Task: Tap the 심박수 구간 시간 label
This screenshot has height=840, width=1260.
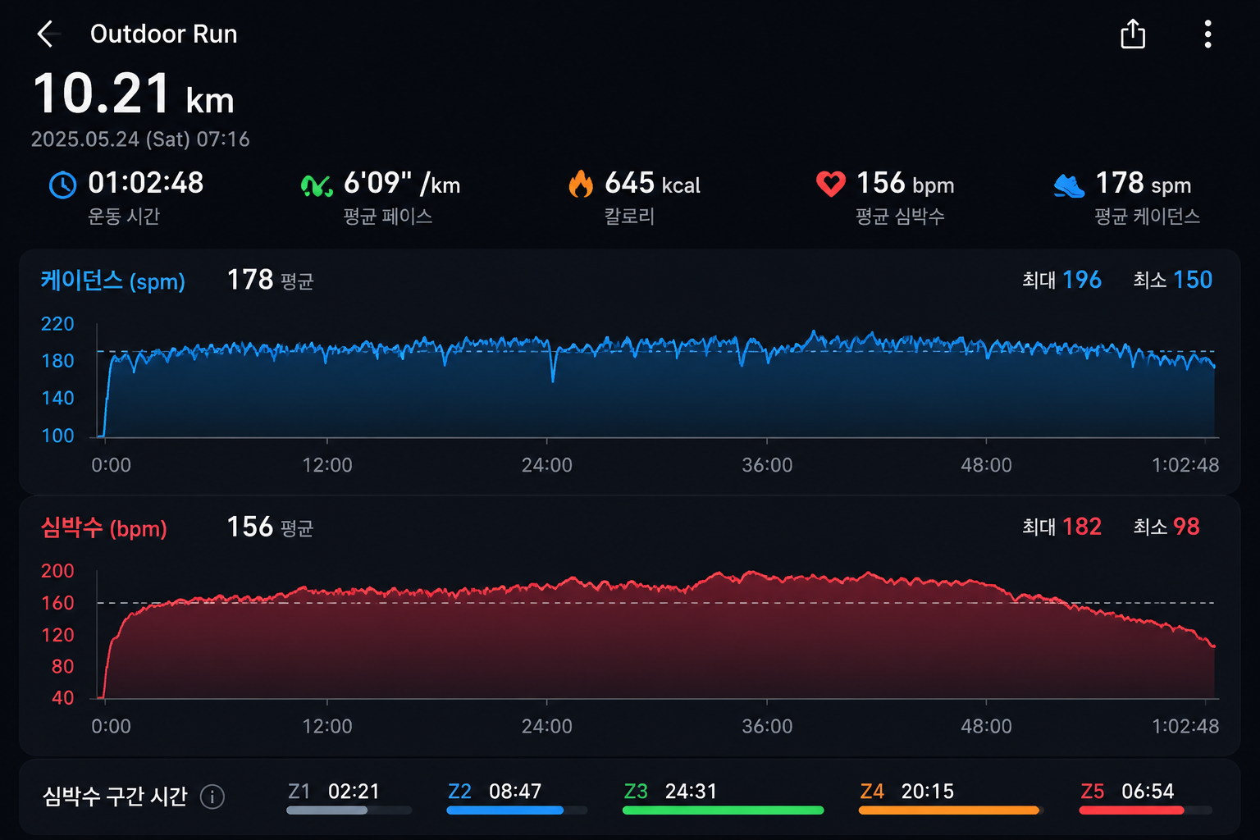Action: 115,797
